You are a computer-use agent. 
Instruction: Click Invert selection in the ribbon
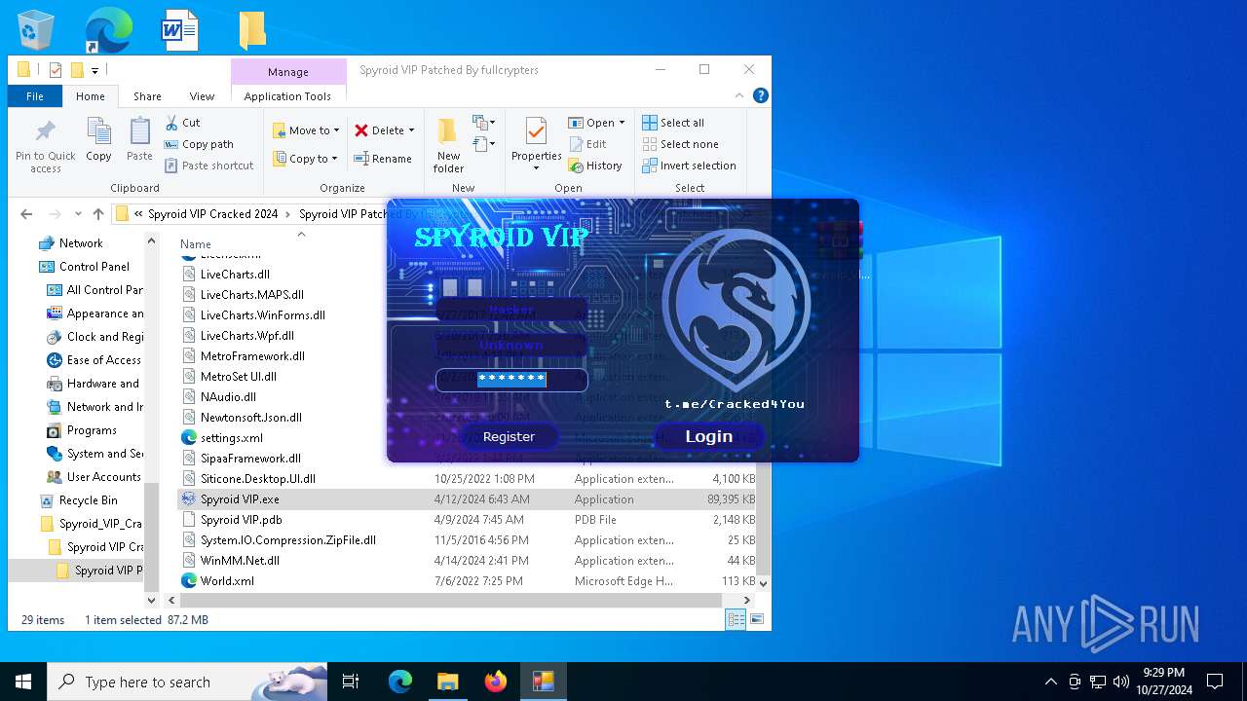[689, 166]
